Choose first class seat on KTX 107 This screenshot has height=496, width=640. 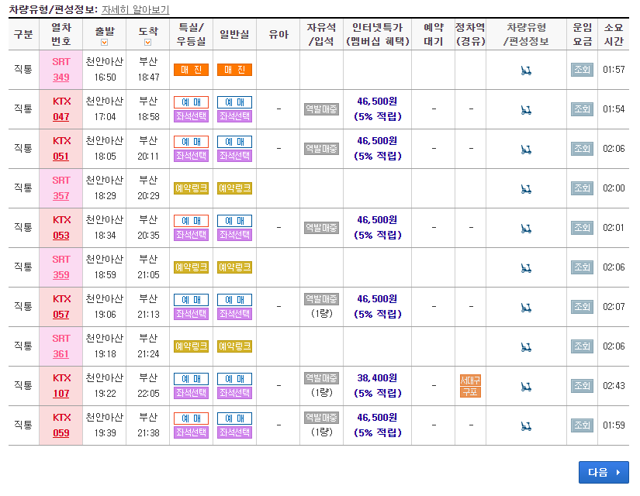(191, 393)
